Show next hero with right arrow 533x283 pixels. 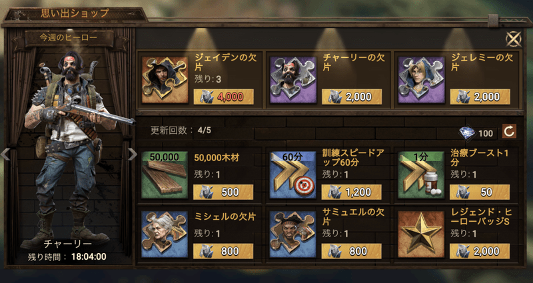click(x=133, y=154)
